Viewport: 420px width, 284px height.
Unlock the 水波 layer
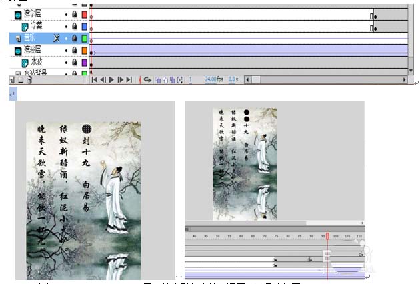(x=75, y=63)
